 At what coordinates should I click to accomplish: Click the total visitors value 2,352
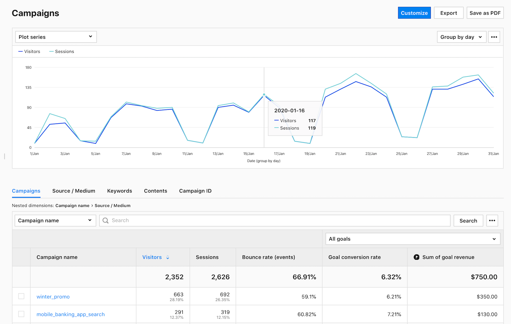[174, 277]
